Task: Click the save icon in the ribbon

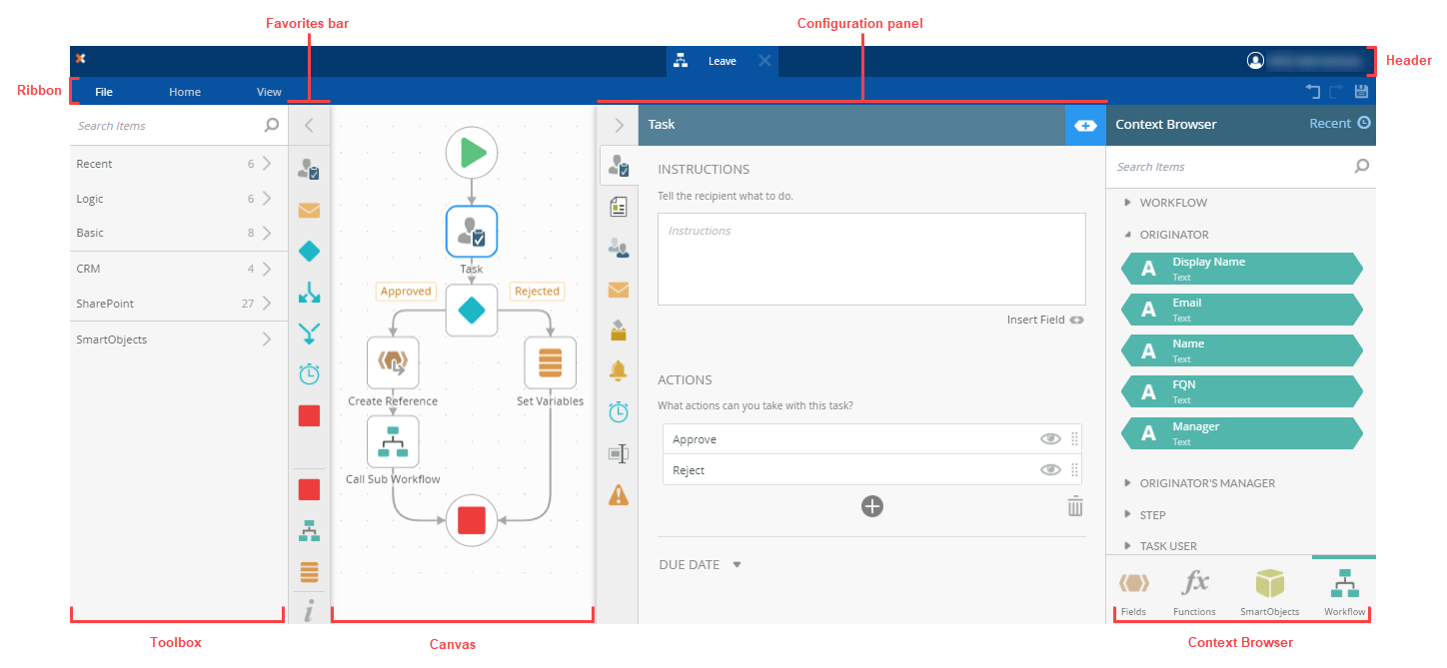Action: [x=1361, y=92]
